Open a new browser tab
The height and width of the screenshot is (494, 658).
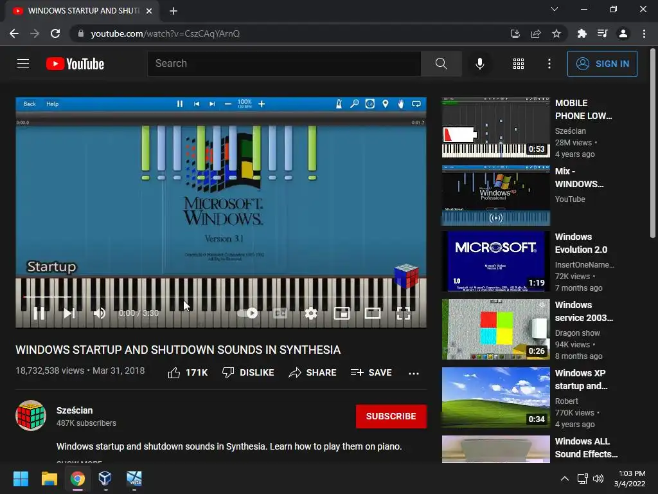[x=173, y=11]
